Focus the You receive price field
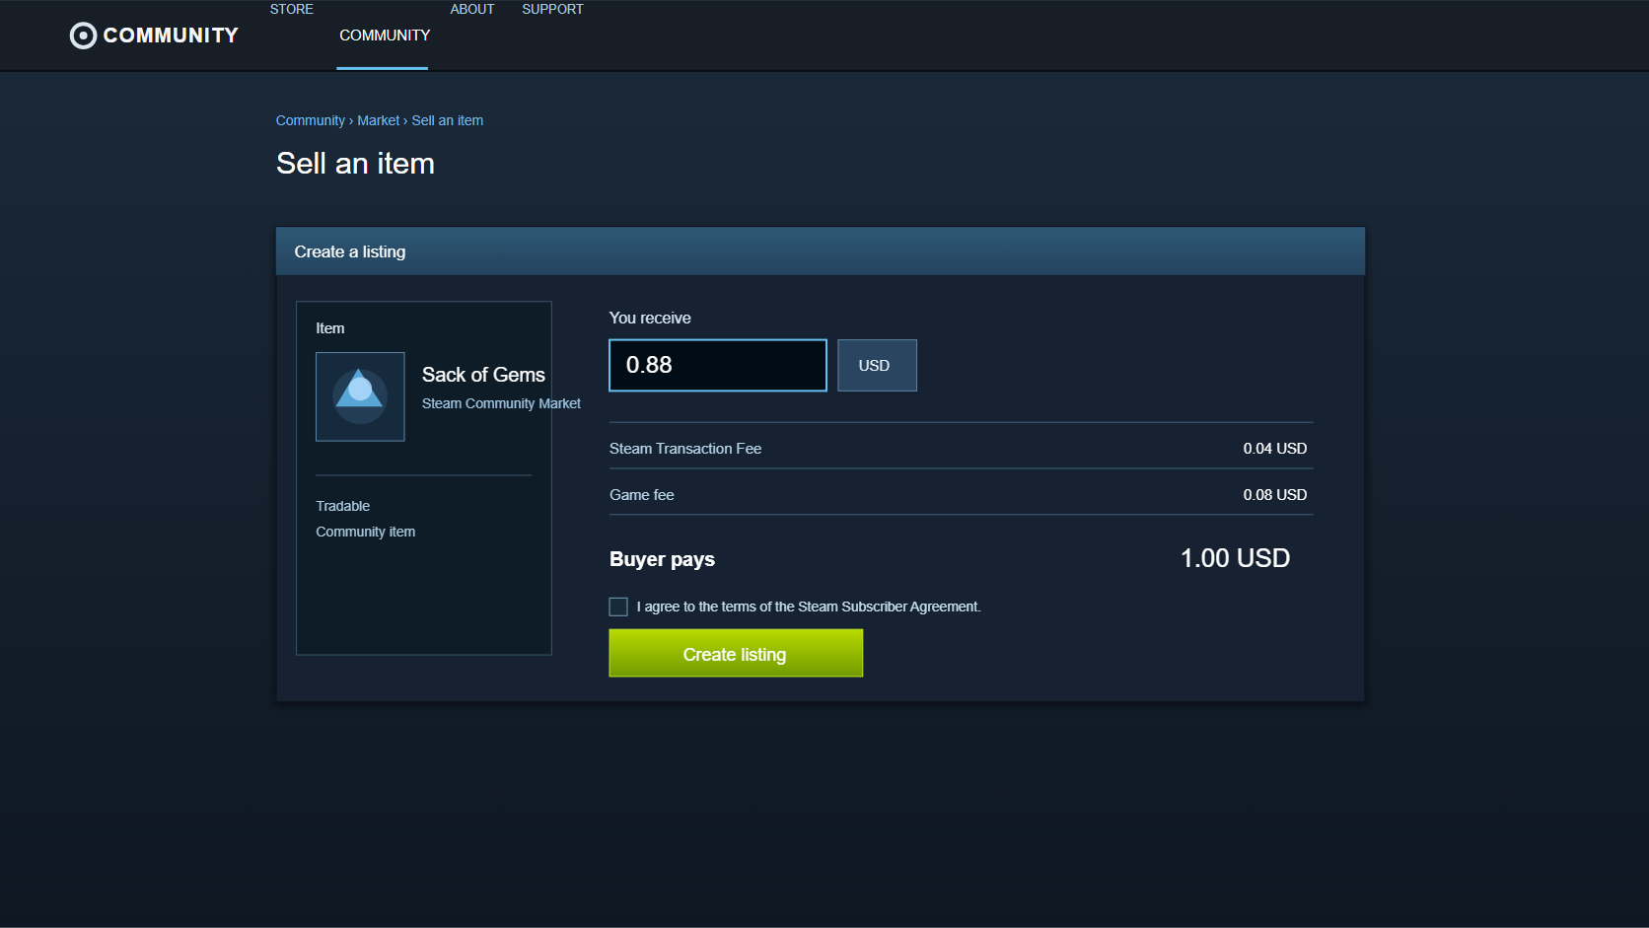Image resolution: width=1649 pixels, height=928 pixels. [718, 365]
